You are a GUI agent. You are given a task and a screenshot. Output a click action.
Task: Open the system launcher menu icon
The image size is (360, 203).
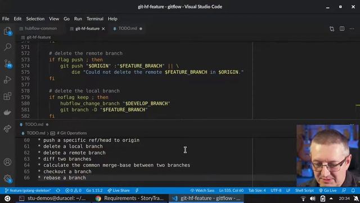(x=7, y=198)
